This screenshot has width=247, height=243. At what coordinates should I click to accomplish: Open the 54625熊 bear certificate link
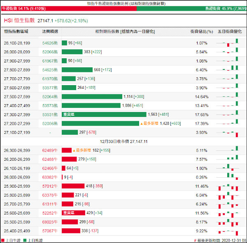point(50,70)
